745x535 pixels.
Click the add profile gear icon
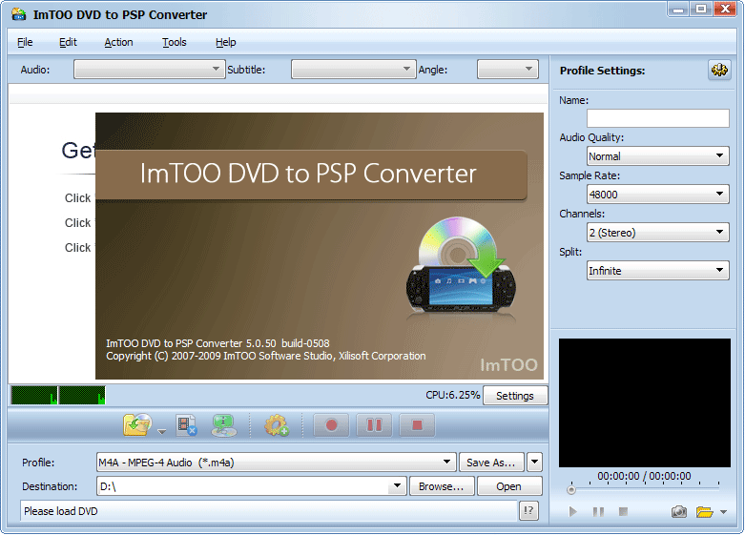click(277, 425)
